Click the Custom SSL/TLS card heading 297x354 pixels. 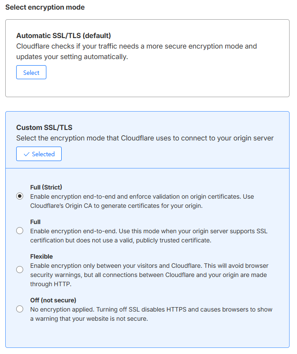(x=44, y=128)
